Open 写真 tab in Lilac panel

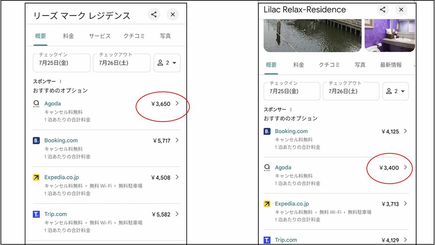coord(360,65)
